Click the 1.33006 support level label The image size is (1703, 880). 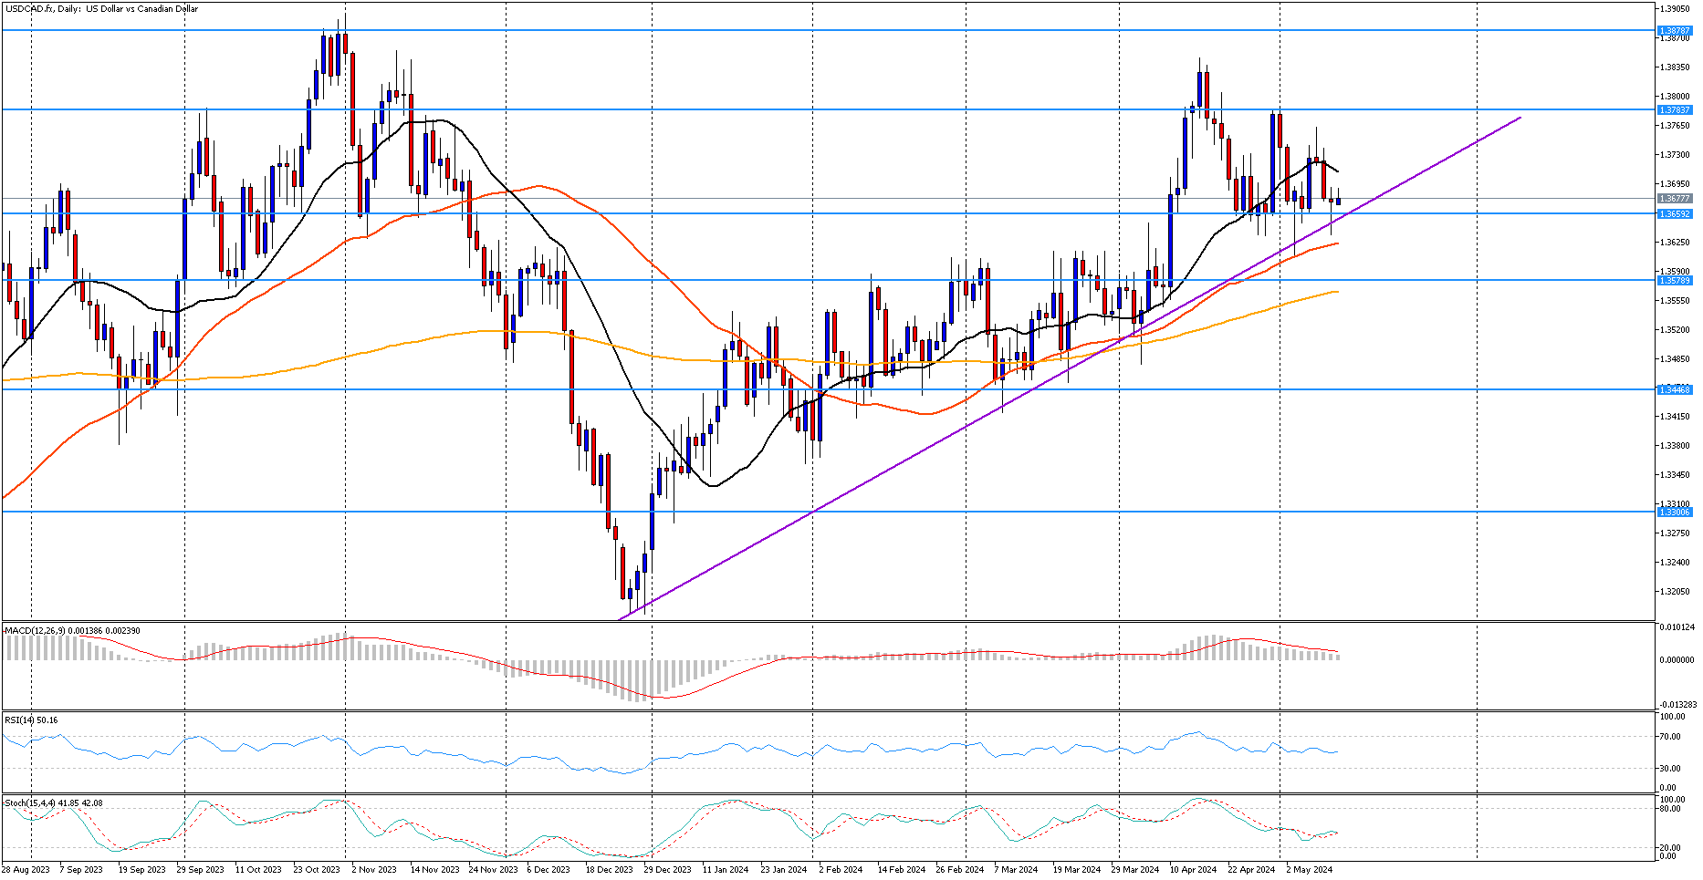pos(1675,512)
